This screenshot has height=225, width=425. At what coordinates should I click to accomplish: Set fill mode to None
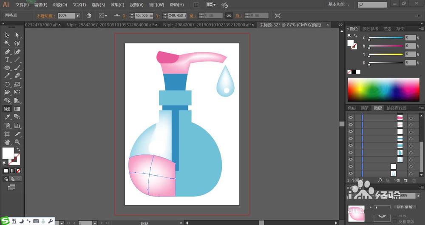coord(18,171)
